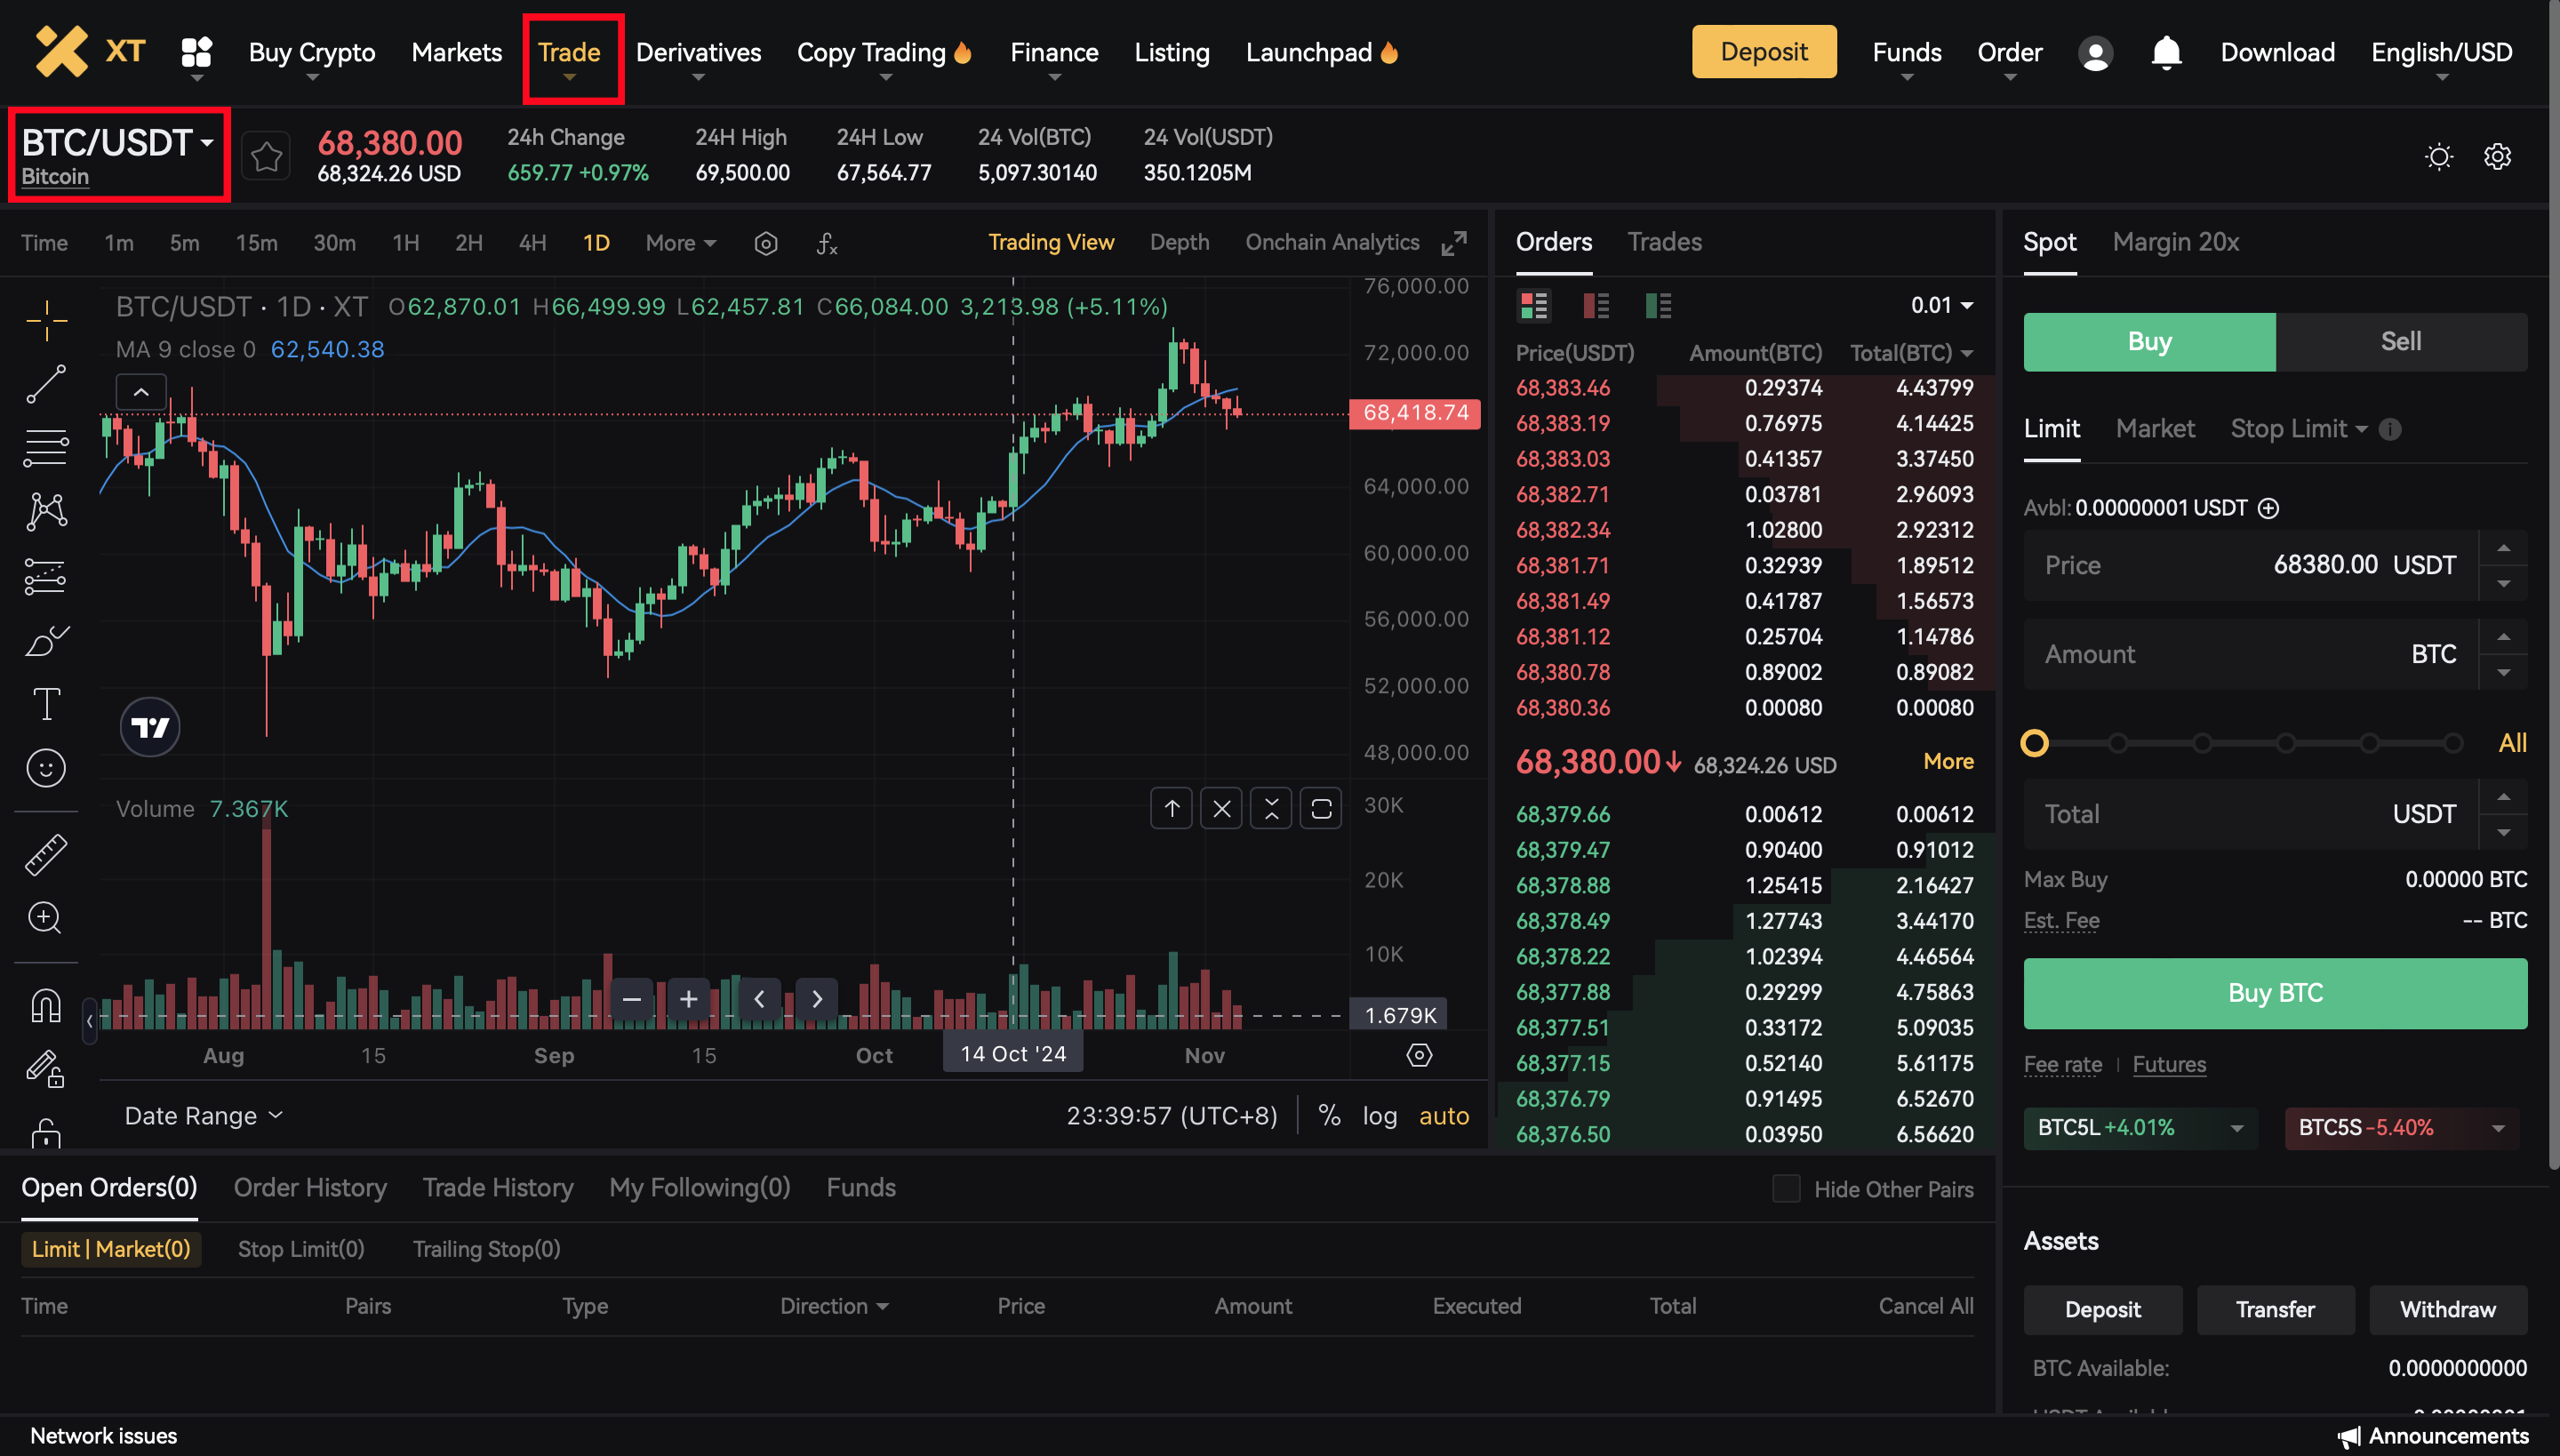
Task: Select the text annotation tool
Action: [46, 704]
